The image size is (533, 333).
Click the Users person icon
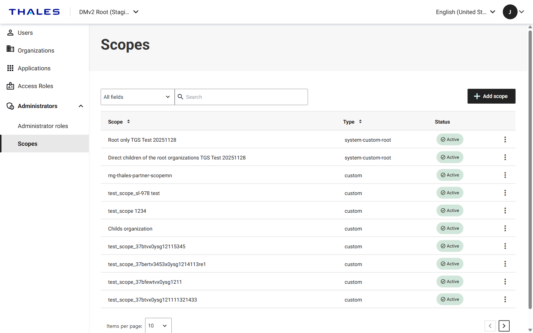(10, 33)
